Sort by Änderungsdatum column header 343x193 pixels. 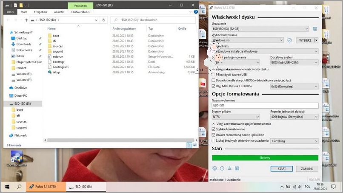[124, 28]
